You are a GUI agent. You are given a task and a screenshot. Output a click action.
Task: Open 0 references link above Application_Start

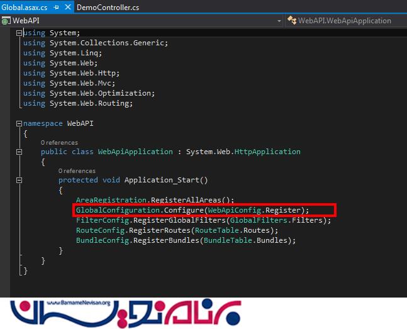77,171
